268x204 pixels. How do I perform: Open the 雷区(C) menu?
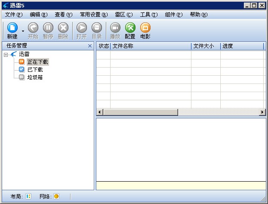tap(124, 15)
